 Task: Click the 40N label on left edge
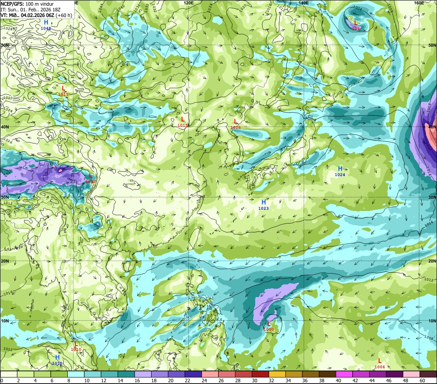pyautogui.click(x=5, y=127)
